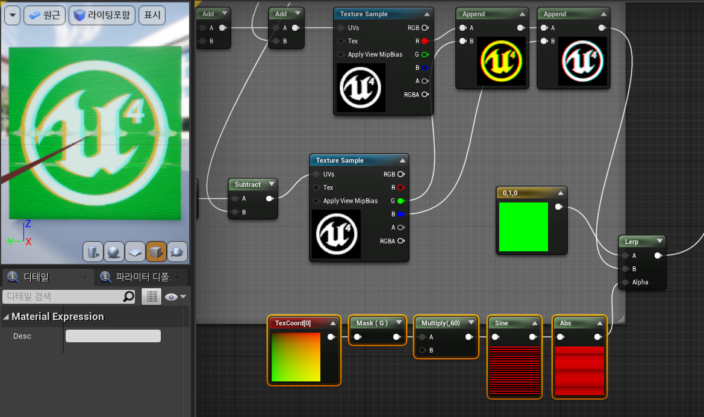Click the red striped Sine preview
Image resolution: width=704 pixels, height=417 pixels.
click(x=514, y=371)
